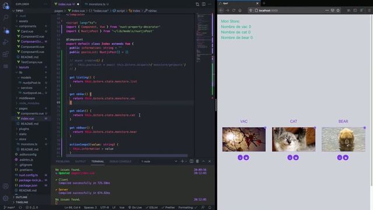Go back in the browser
The height and width of the screenshot is (210, 373).
pyautogui.click(x=221, y=10)
